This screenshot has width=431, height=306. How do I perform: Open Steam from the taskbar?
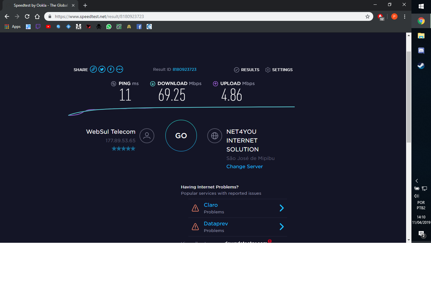click(421, 65)
